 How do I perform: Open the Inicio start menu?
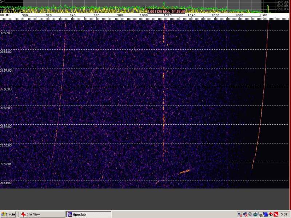[8, 214]
